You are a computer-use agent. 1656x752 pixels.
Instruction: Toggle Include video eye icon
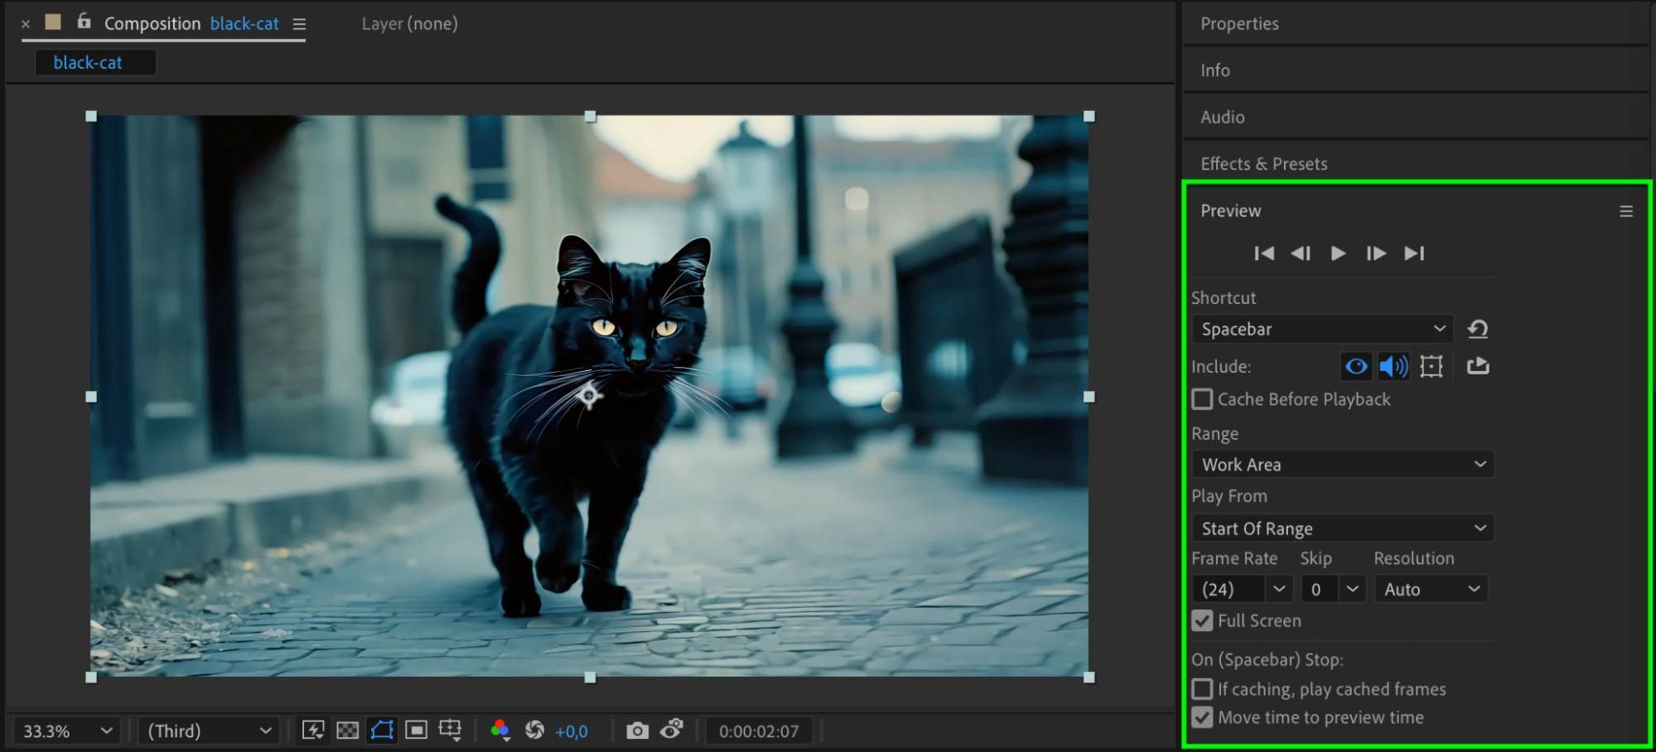pos(1356,366)
